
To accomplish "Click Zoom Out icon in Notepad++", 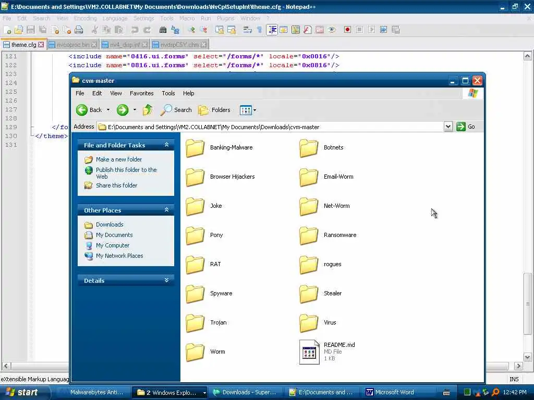I will click(x=204, y=30).
